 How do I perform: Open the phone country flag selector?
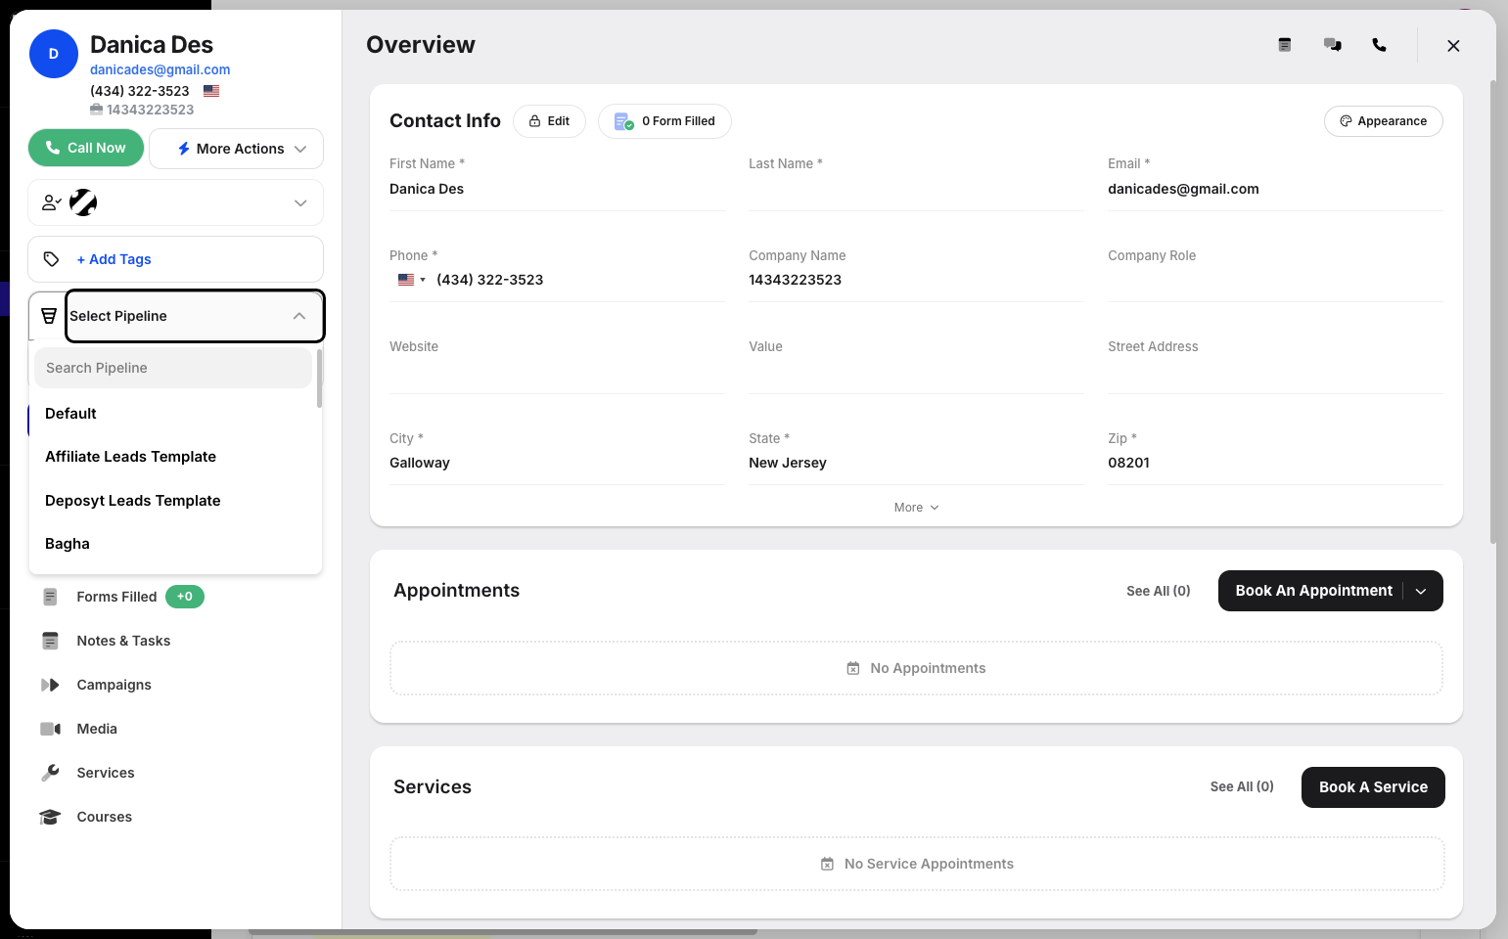411,280
